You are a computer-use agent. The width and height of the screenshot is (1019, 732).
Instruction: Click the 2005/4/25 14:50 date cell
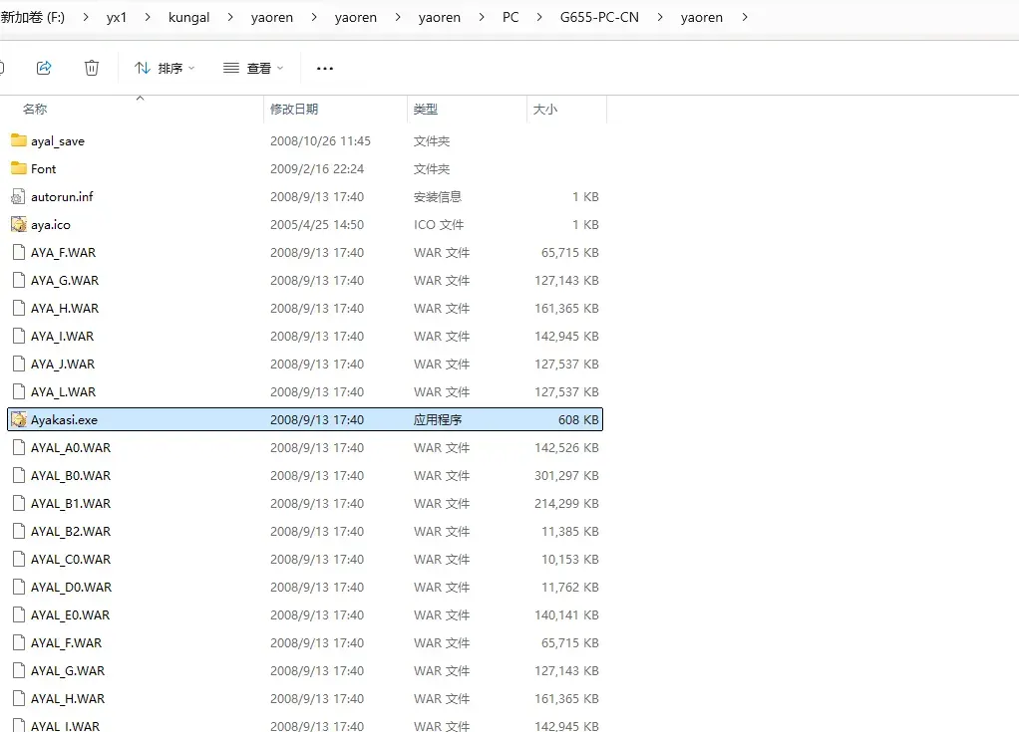click(317, 224)
